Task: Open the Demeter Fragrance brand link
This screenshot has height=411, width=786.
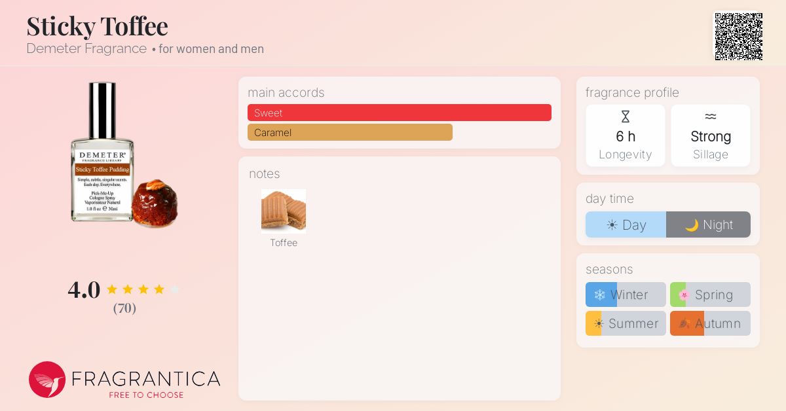Action: [86, 48]
